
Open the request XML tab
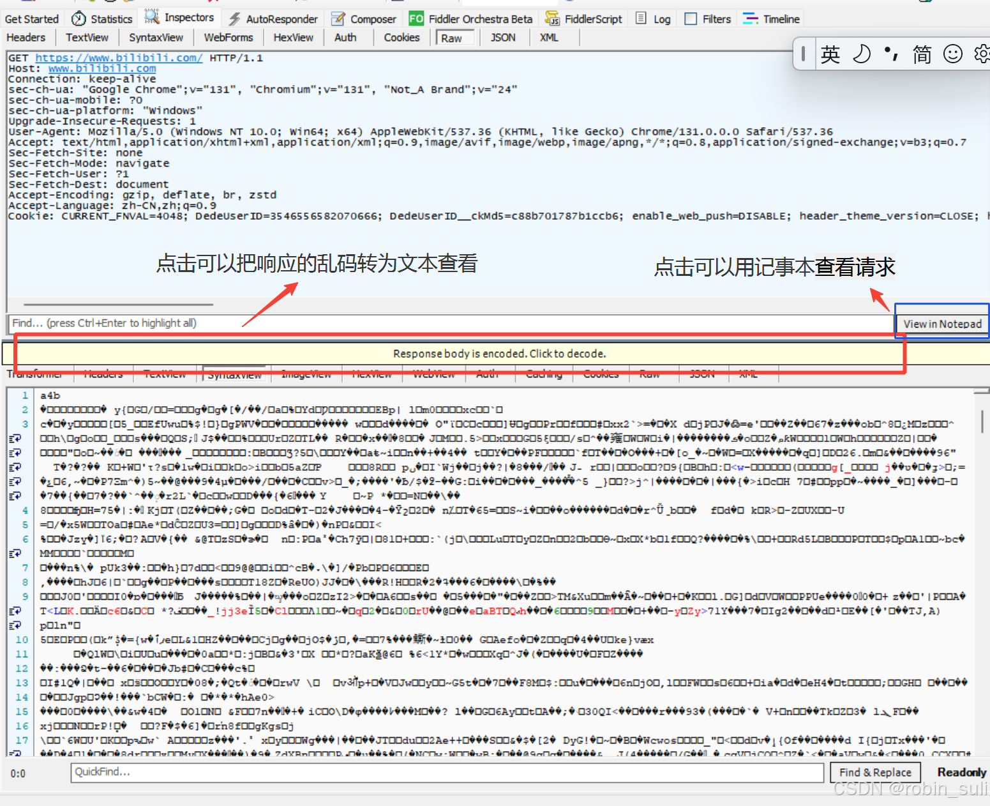click(x=549, y=38)
